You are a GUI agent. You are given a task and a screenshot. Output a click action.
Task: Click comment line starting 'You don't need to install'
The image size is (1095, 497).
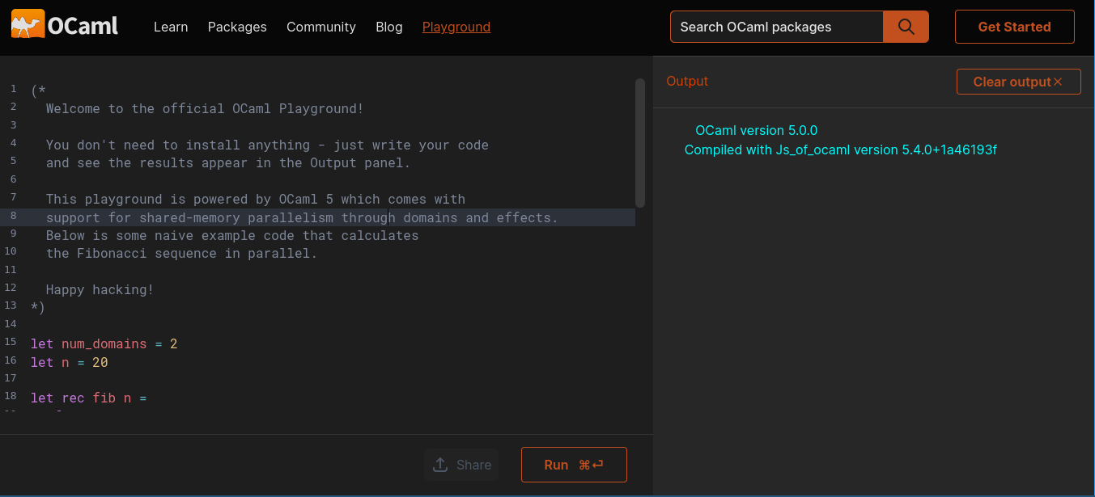[x=267, y=145]
